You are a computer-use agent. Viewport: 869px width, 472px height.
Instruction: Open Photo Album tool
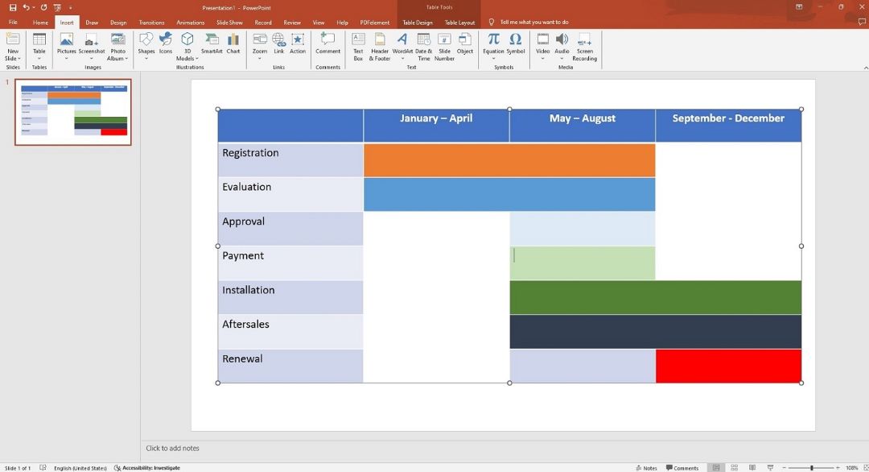[117, 39]
